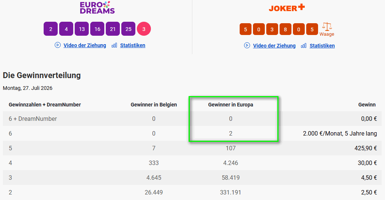Click the EuroDreams play video icon
The height and width of the screenshot is (200, 385).
[58, 45]
